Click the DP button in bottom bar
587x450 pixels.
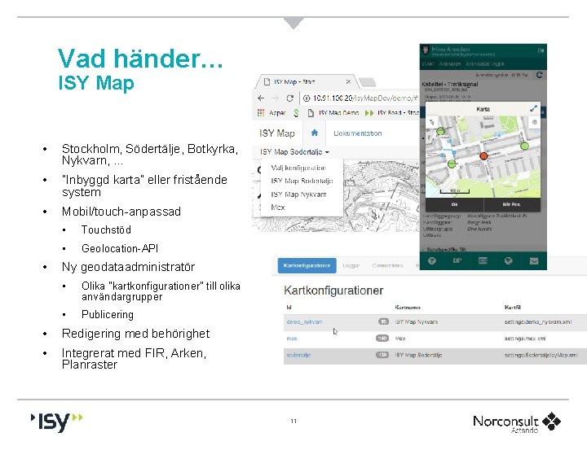tap(457, 261)
